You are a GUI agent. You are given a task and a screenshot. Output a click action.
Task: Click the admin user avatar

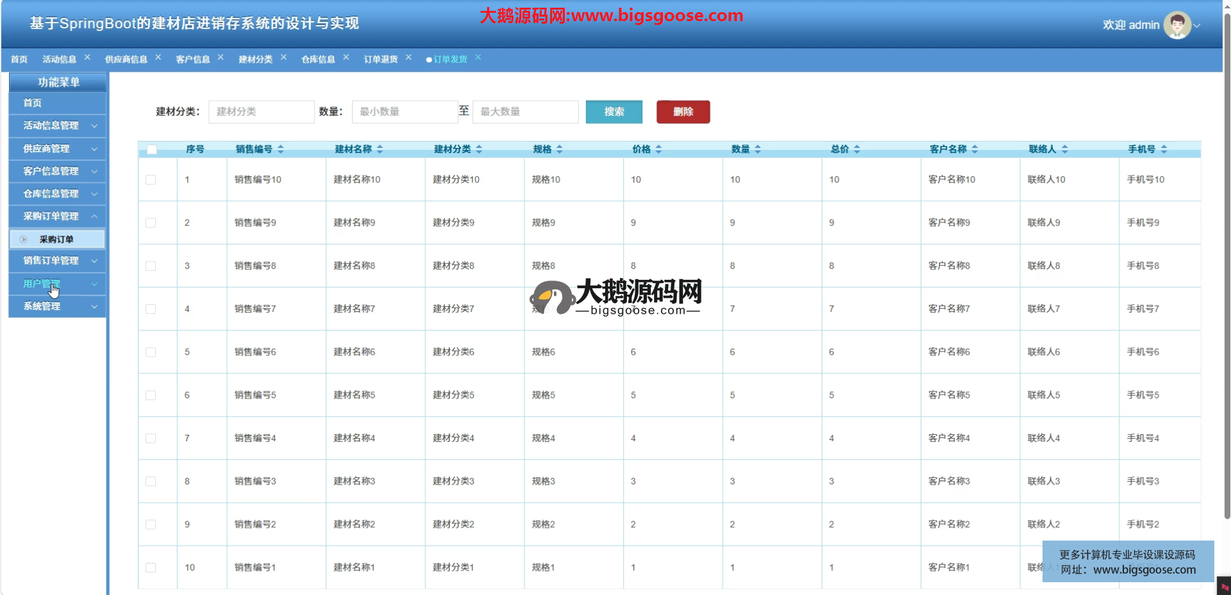coord(1177,25)
